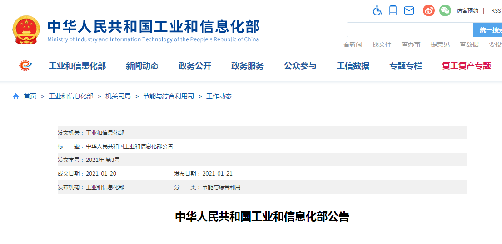Open the 政务公开 menu
This screenshot has width=502, height=244.
(x=195, y=66)
